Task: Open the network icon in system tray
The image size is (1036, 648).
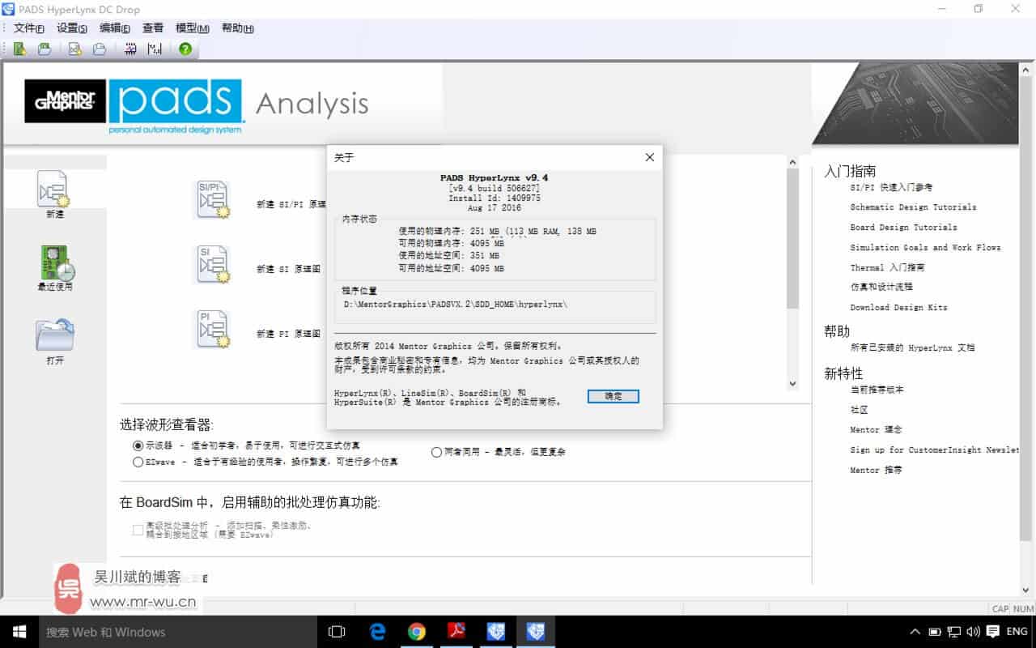Action: click(954, 632)
